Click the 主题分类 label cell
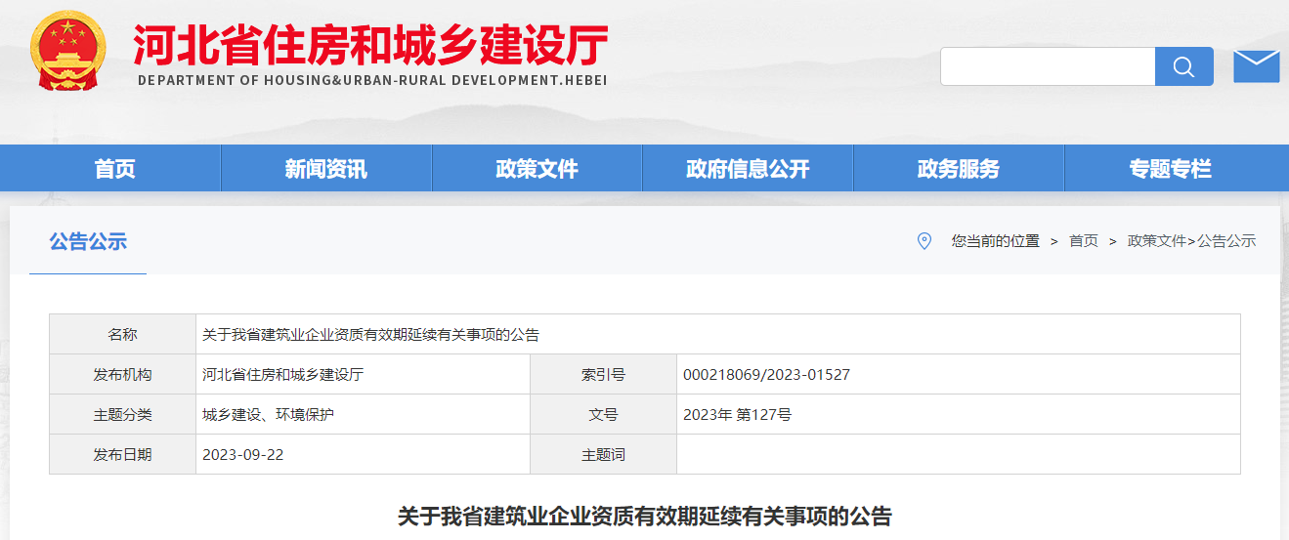1289x540 pixels. tap(122, 414)
